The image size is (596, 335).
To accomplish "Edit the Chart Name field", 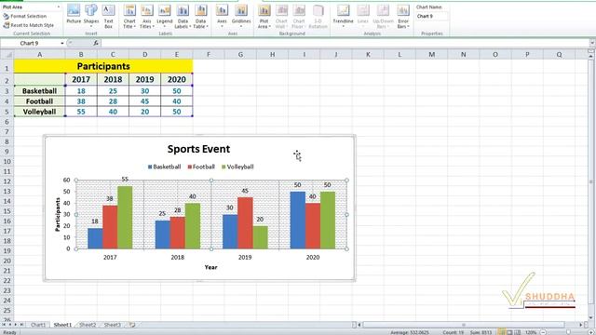I will (x=432, y=16).
